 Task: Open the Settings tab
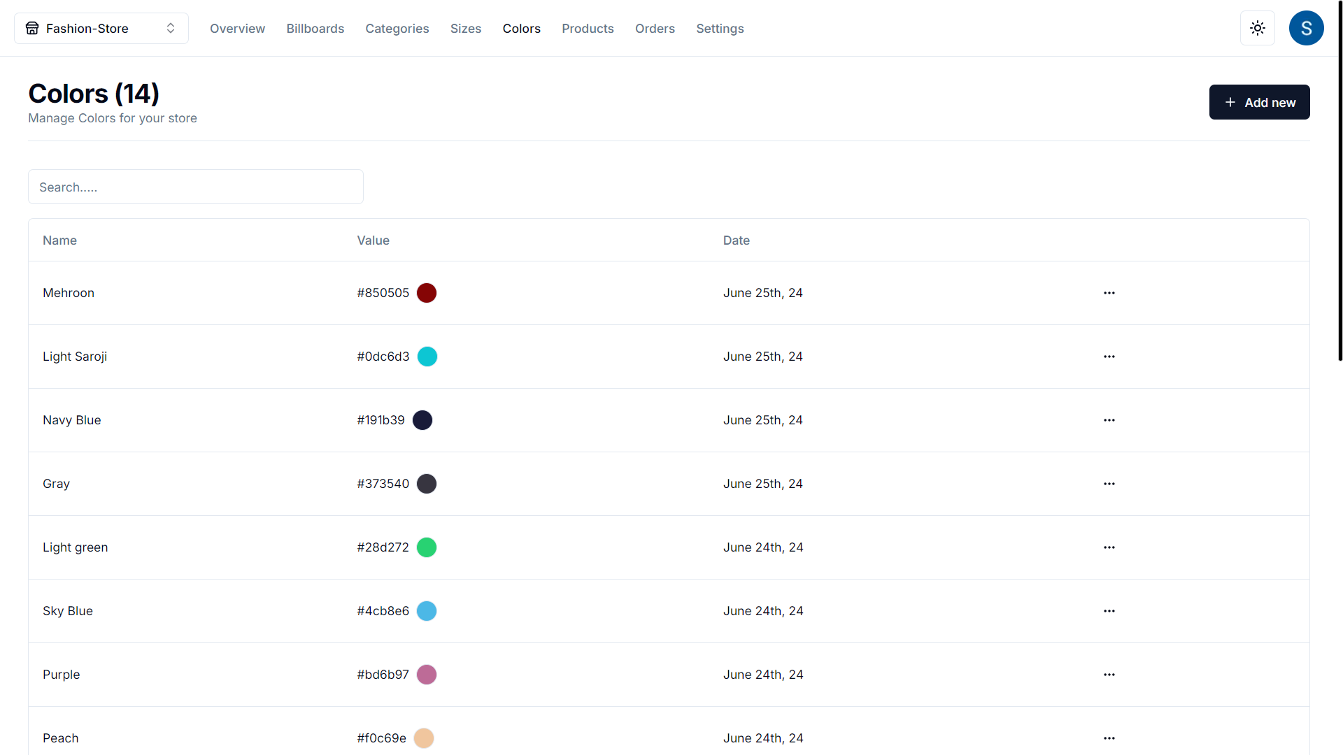click(720, 29)
